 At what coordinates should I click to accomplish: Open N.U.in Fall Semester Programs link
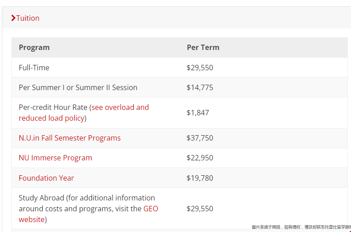tap(70, 138)
